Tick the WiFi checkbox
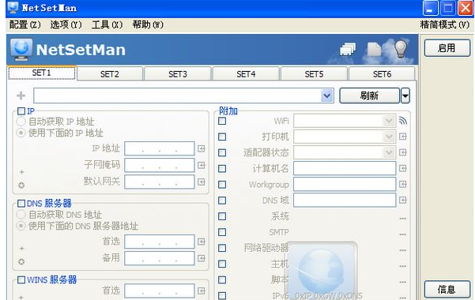The image size is (475, 300). tap(222, 121)
